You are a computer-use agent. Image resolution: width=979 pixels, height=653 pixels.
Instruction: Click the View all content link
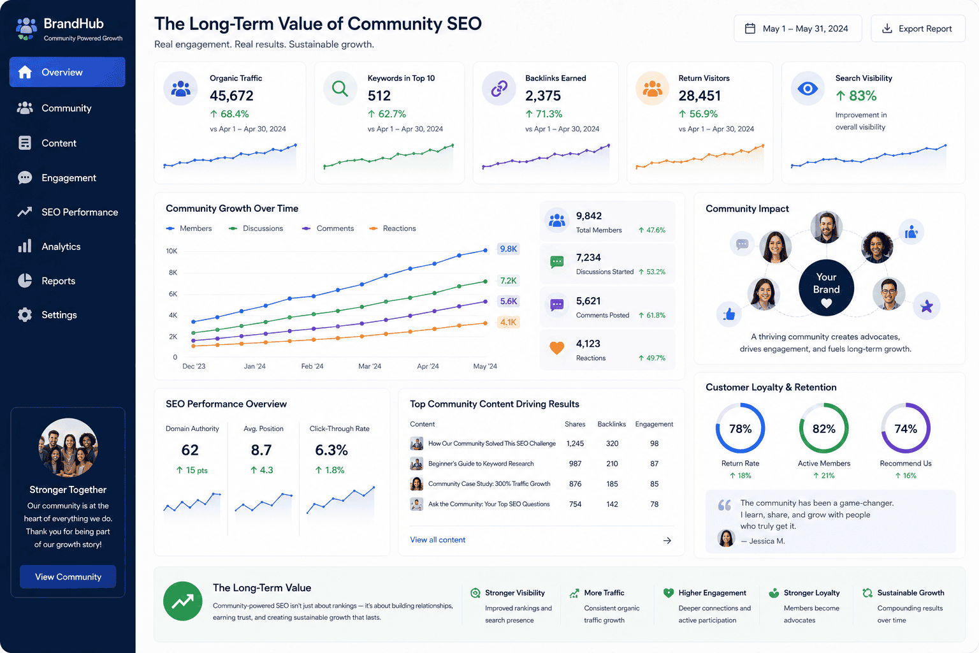tap(438, 539)
